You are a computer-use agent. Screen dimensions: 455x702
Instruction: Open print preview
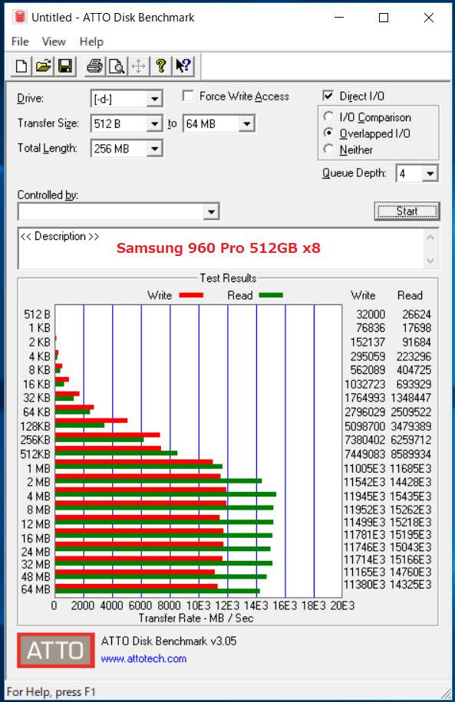click(x=117, y=67)
